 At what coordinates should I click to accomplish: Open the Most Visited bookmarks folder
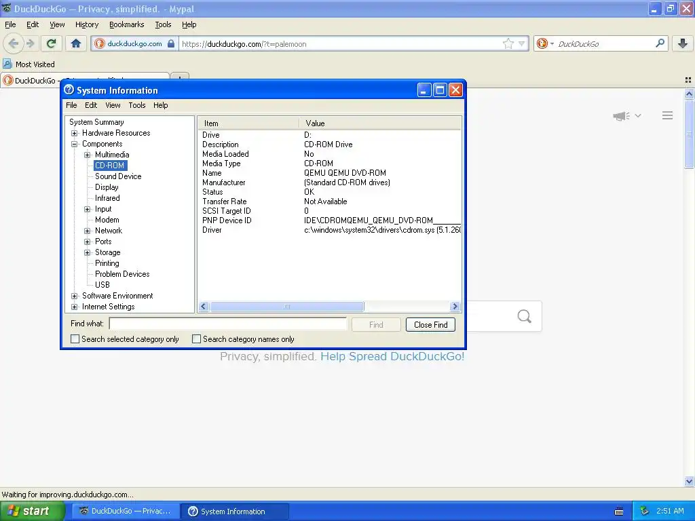(x=29, y=64)
